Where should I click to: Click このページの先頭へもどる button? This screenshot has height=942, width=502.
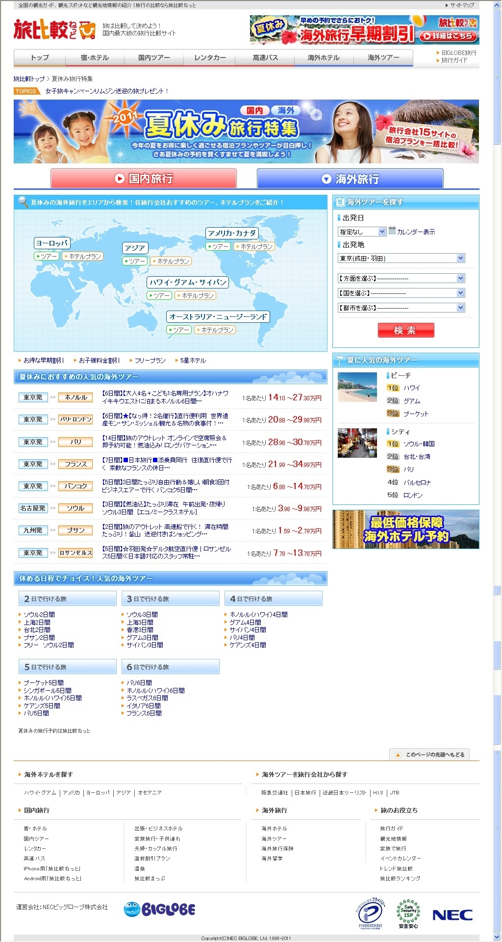click(429, 755)
